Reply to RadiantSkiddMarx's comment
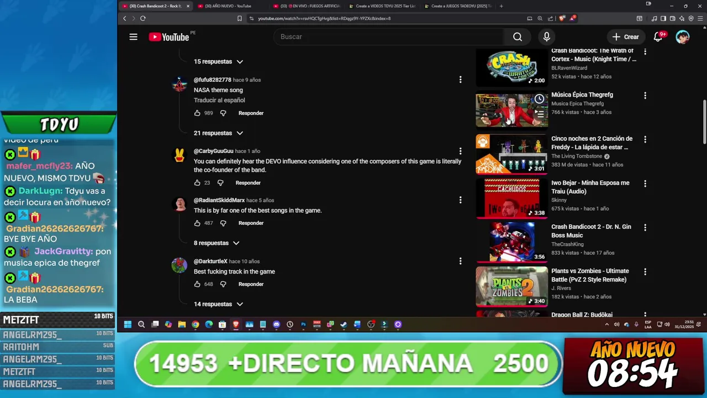The height and width of the screenshot is (398, 707). pyautogui.click(x=251, y=223)
